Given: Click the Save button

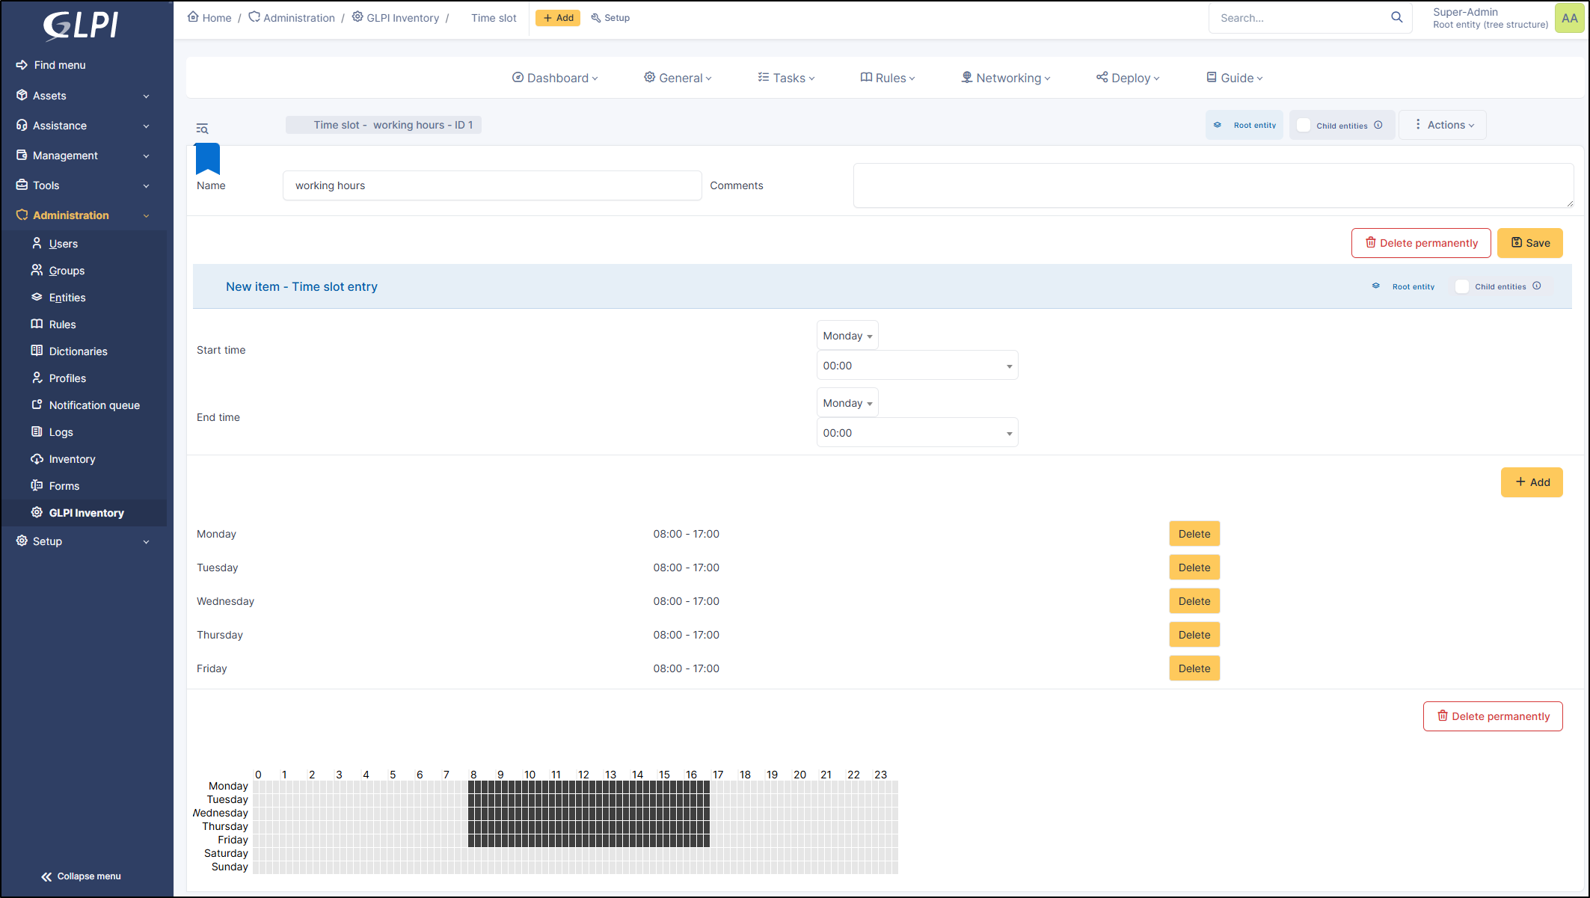Looking at the screenshot, I should [1529, 243].
